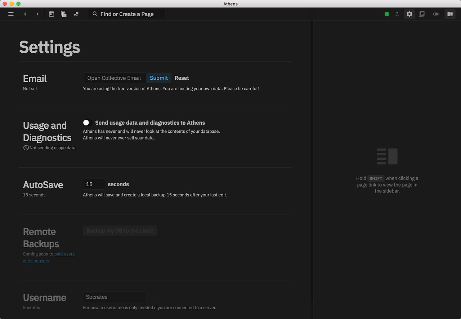
Task: Reset the email setting
Action: click(182, 78)
